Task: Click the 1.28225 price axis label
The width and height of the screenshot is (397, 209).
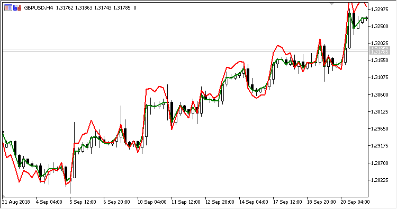Action: pos(380,180)
